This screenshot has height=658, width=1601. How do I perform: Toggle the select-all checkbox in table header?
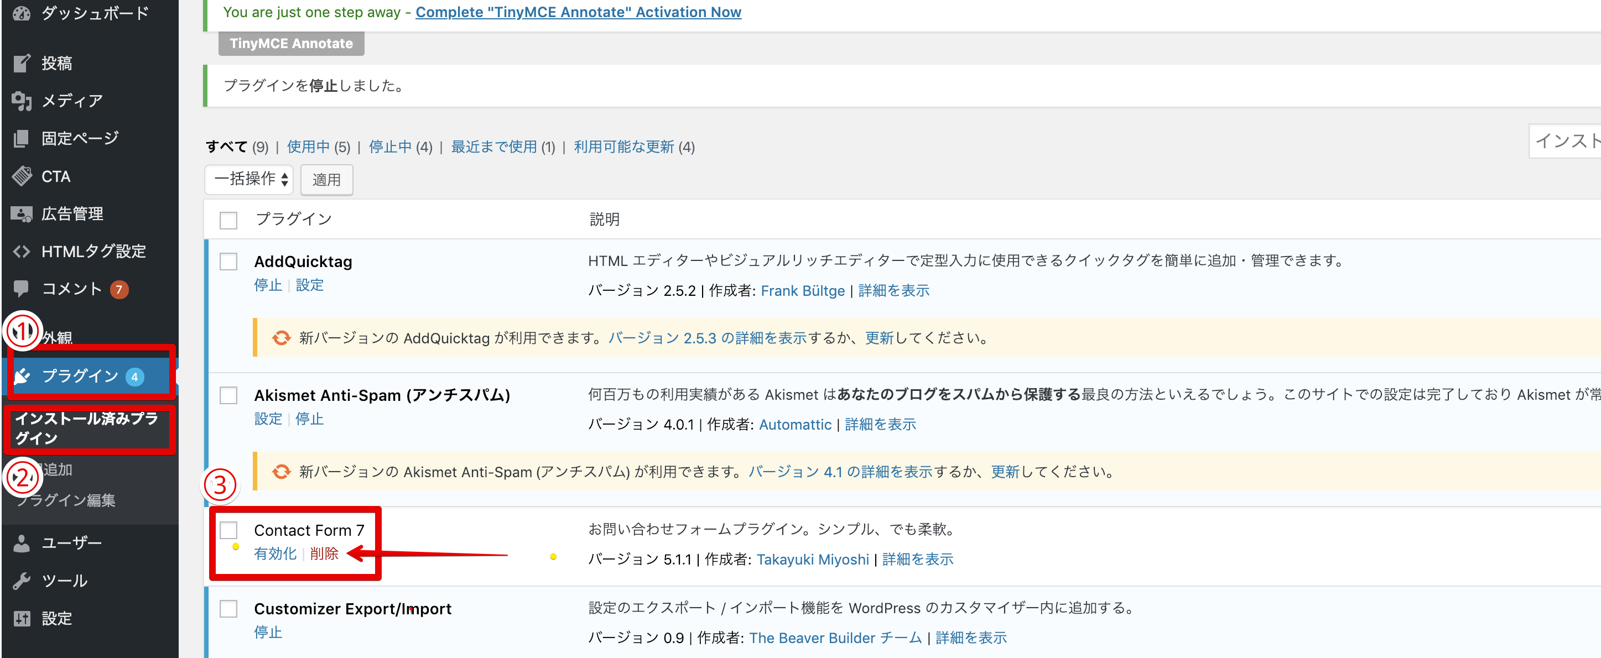point(228,220)
